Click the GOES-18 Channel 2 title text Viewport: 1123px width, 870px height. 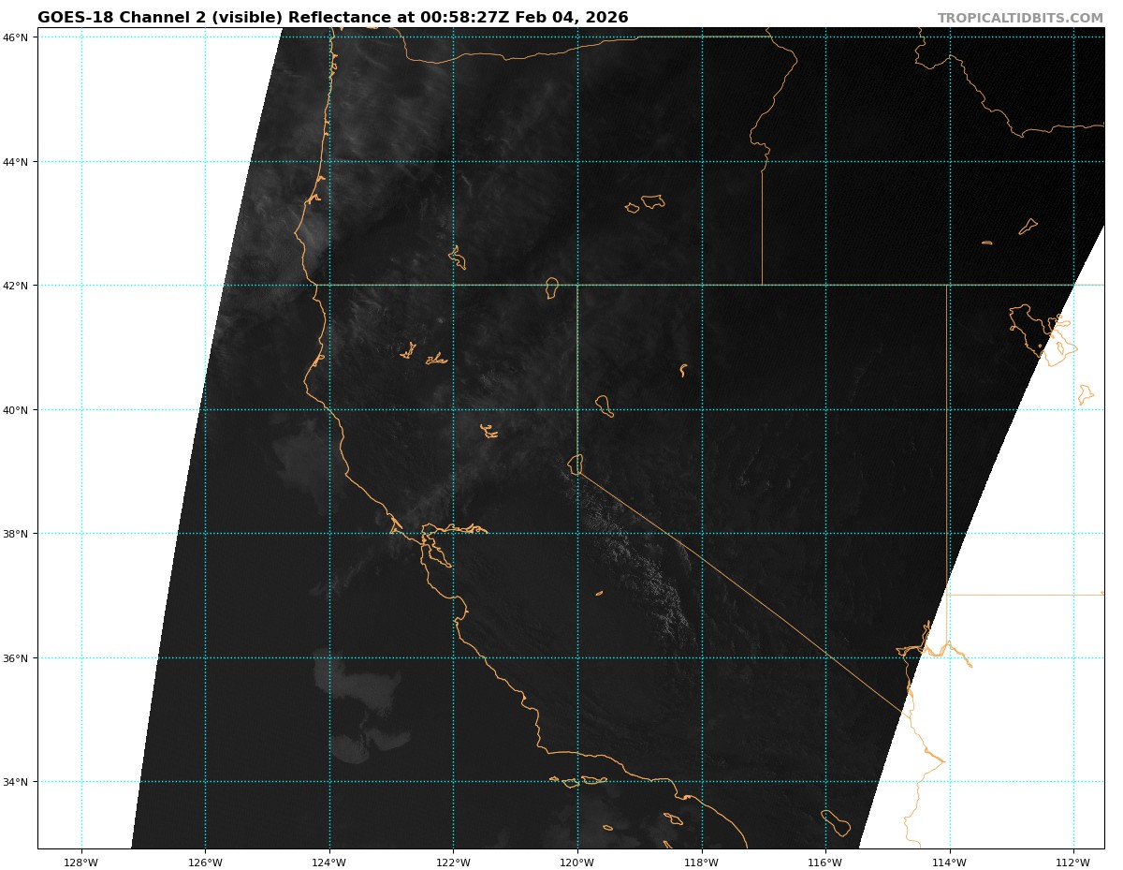point(332,18)
